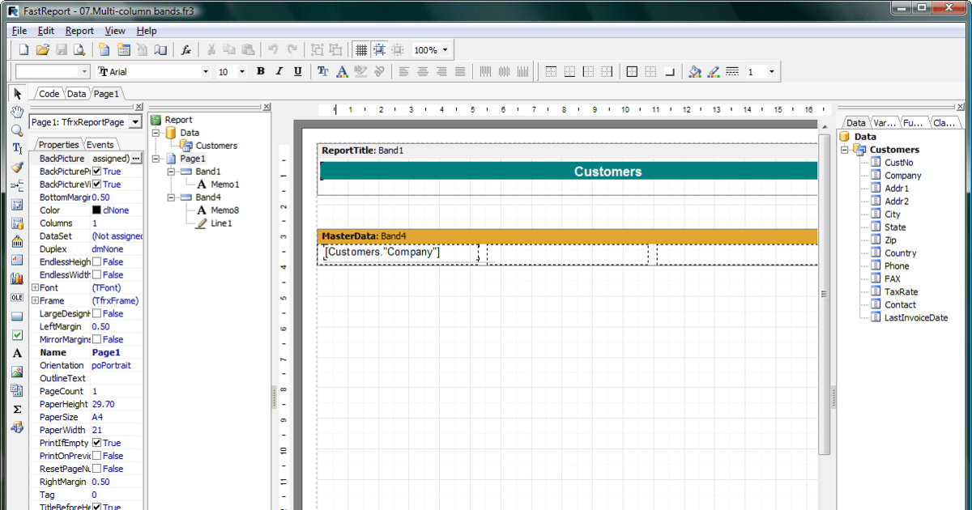
Task: Open the zoom 100% dropdown
Action: coord(445,50)
